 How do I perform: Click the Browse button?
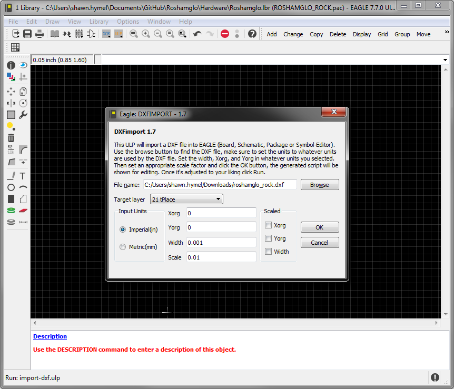click(x=320, y=185)
